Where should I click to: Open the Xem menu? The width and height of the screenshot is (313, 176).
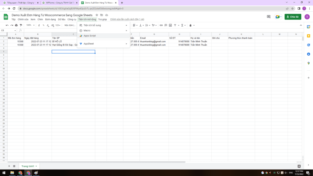click(33, 19)
